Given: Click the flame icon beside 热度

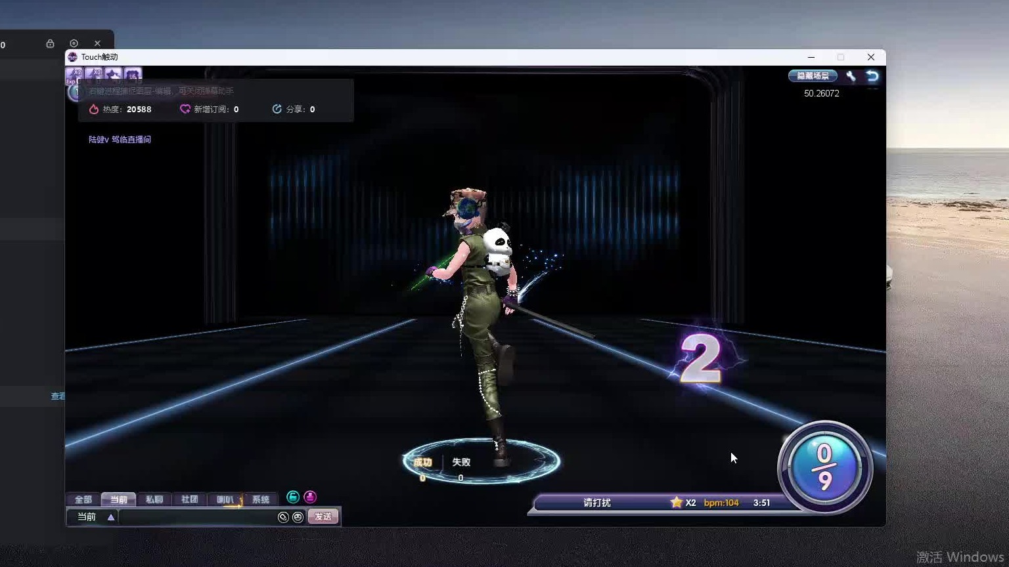Looking at the screenshot, I should pos(94,109).
